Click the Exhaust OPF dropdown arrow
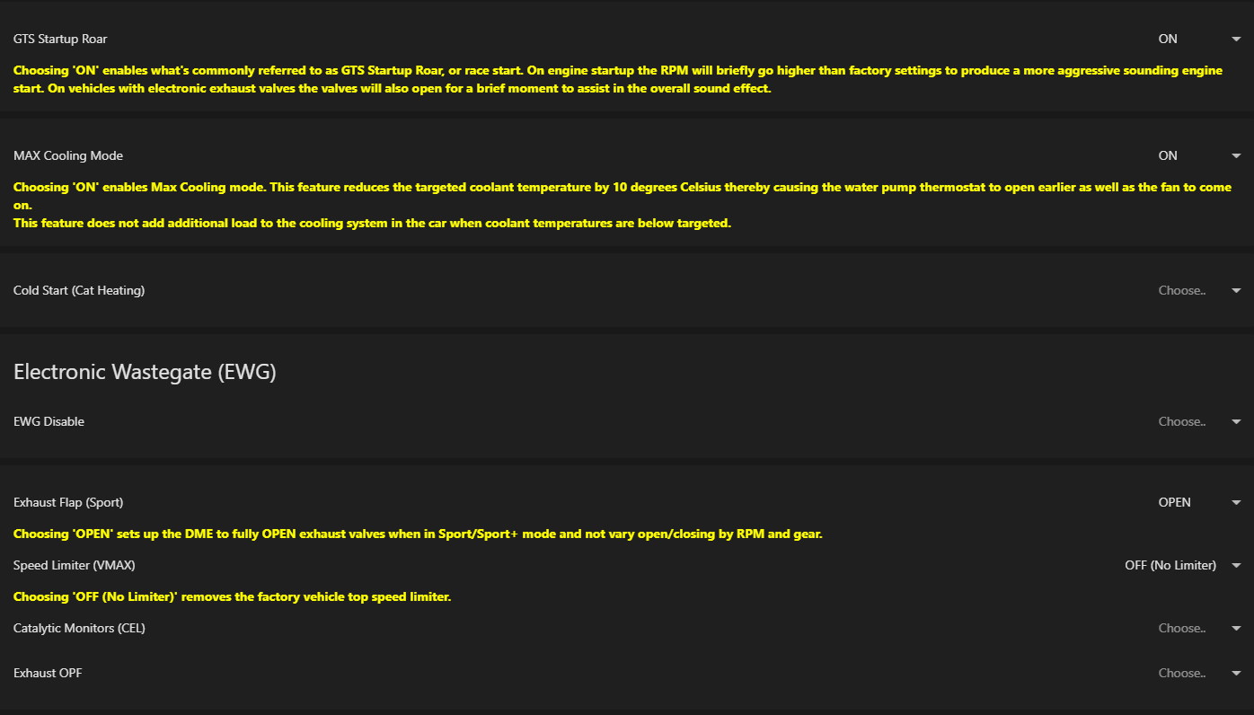Image resolution: width=1254 pixels, height=715 pixels. coord(1236,674)
